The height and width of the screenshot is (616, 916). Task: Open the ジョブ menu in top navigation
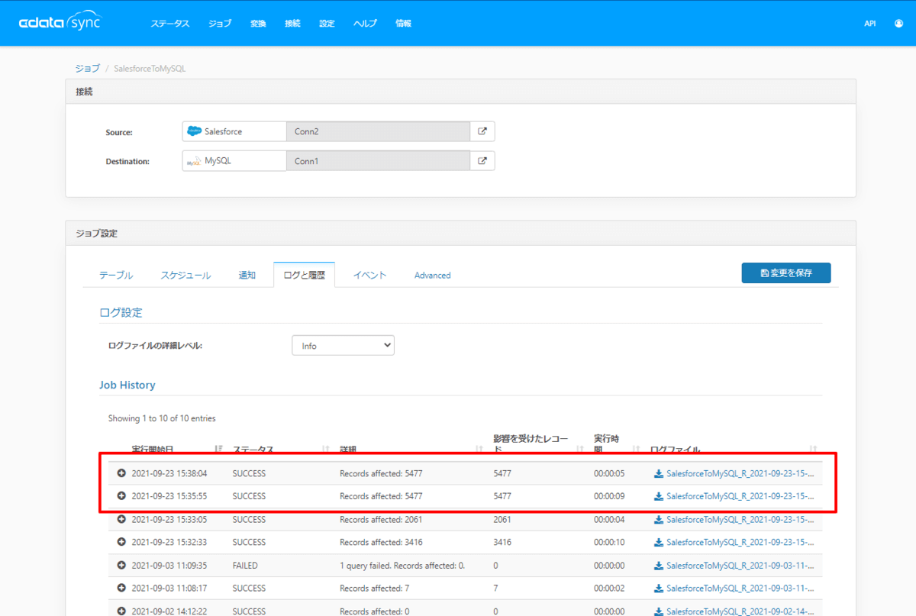coord(220,24)
